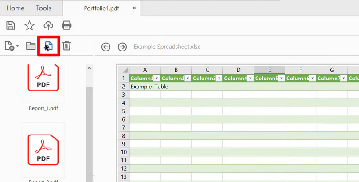This screenshot has height=182, width=359.
Task: Select column header D
Action: (x=238, y=70)
